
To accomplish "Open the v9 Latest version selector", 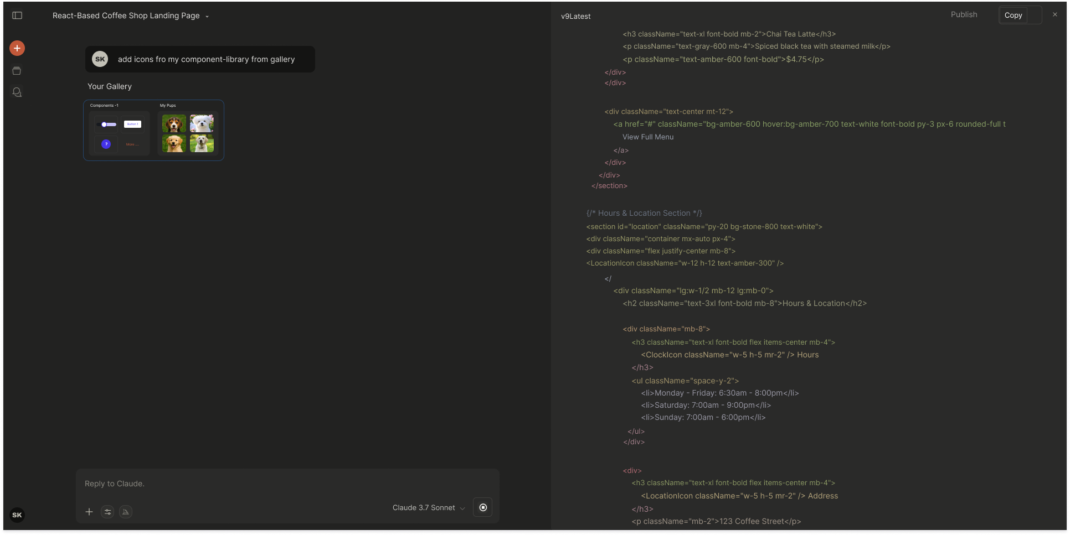I will coord(576,16).
